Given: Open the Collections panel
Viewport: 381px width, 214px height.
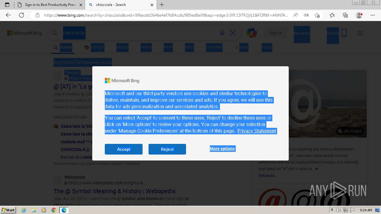Looking at the screenshot, I should click(345, 15).
